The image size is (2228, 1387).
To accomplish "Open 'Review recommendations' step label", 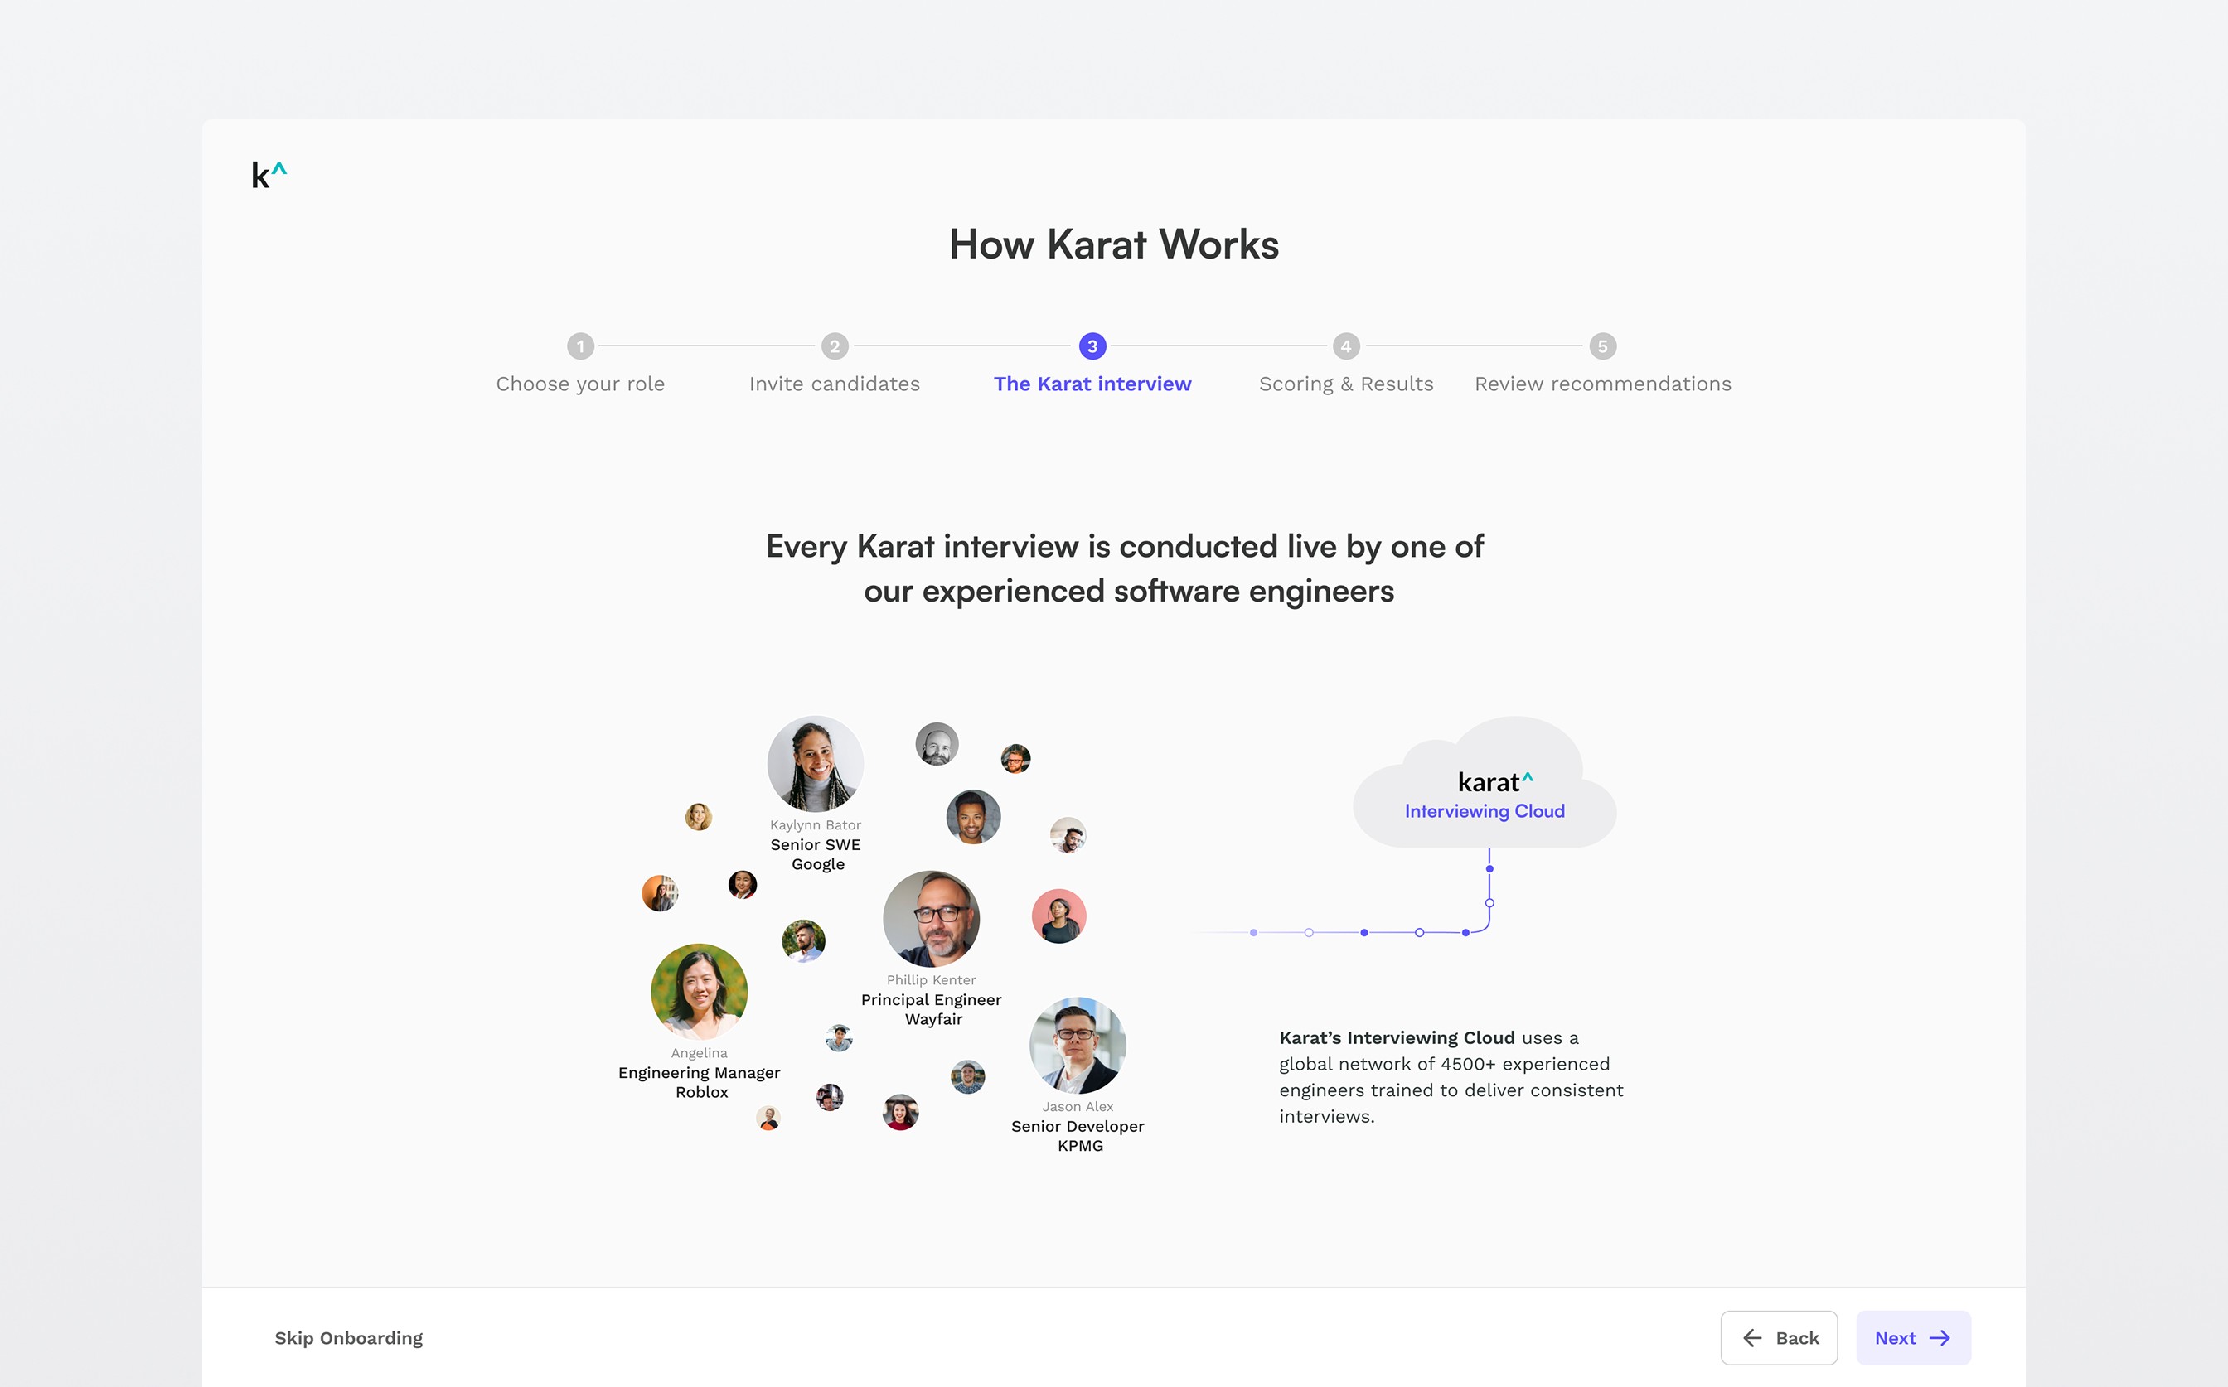I will pos(1602,384).
